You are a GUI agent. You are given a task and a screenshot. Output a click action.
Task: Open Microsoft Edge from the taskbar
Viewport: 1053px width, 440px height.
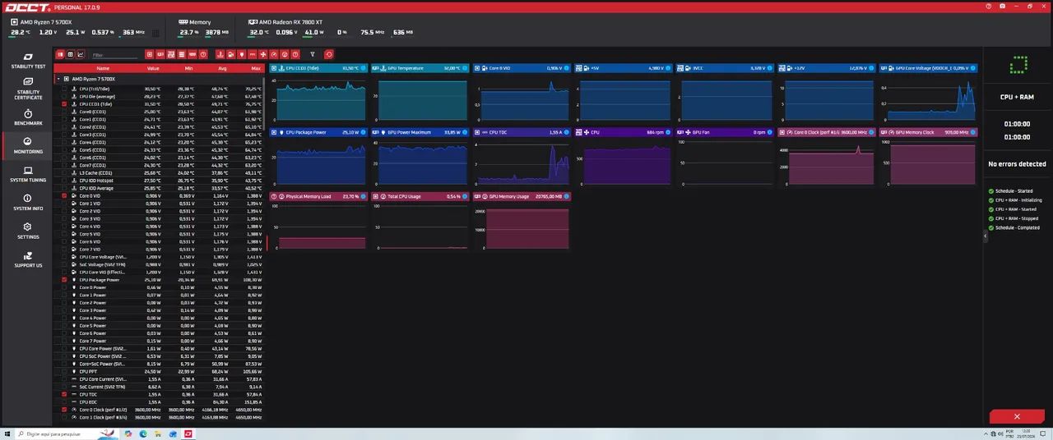coord(143,434)
